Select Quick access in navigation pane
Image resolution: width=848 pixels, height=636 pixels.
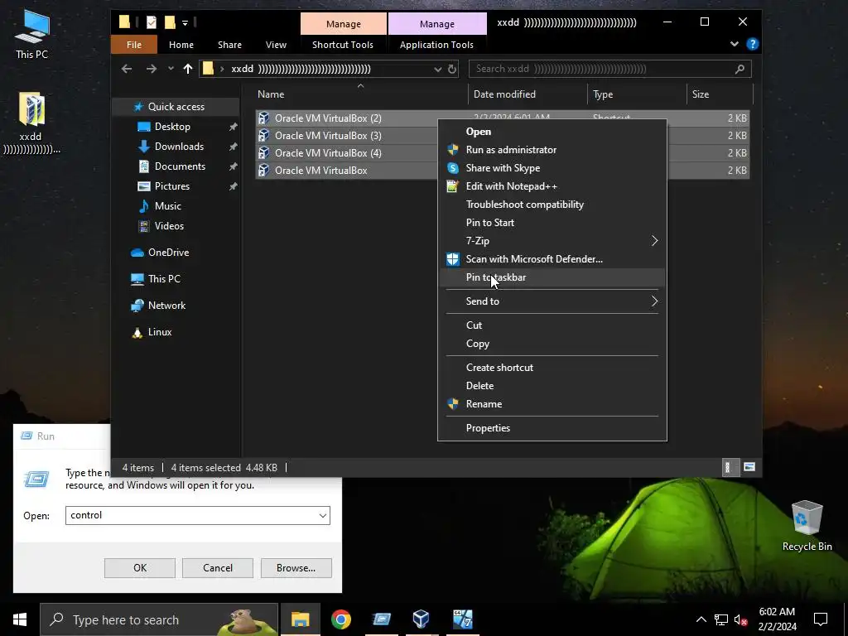pos(176,107)
